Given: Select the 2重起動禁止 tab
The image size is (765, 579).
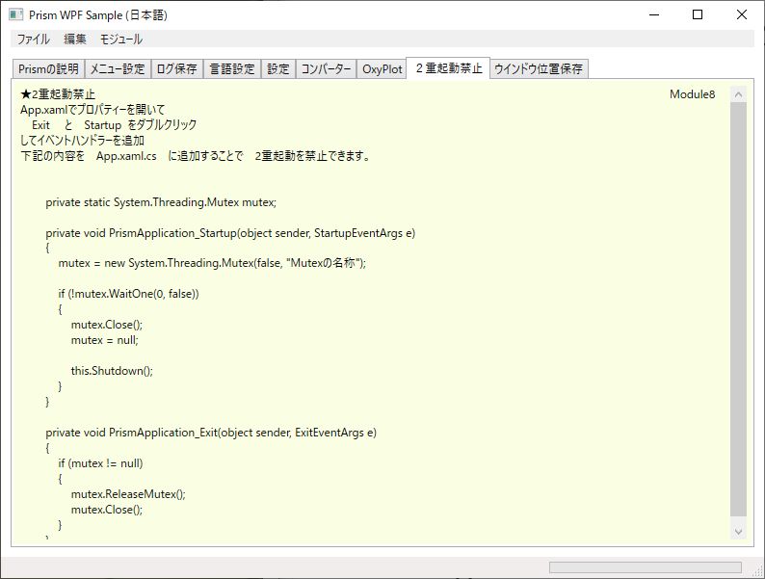Looking at the screenshot, I should (x=448, y=67).
